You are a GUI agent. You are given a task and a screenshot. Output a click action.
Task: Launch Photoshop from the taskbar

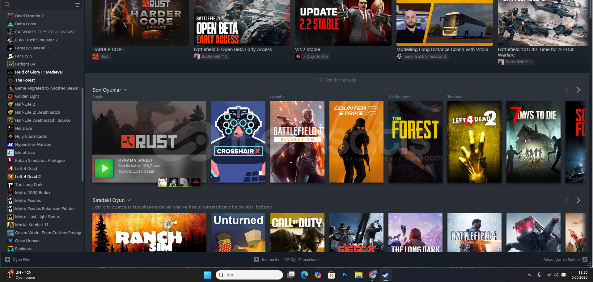pyautogui.click(x=345, y=275)
